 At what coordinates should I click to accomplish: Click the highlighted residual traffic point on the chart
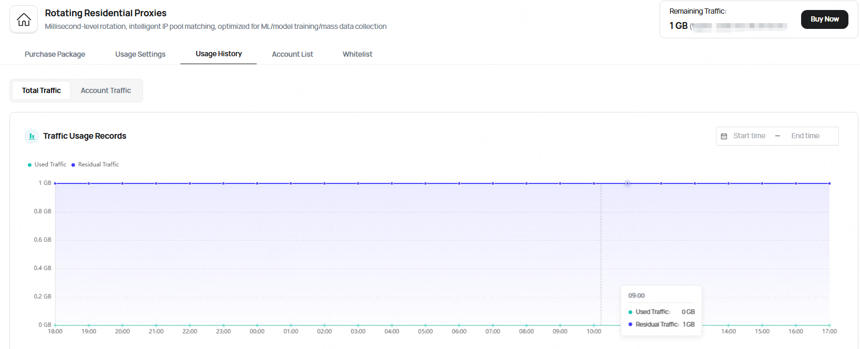(627, 183)
